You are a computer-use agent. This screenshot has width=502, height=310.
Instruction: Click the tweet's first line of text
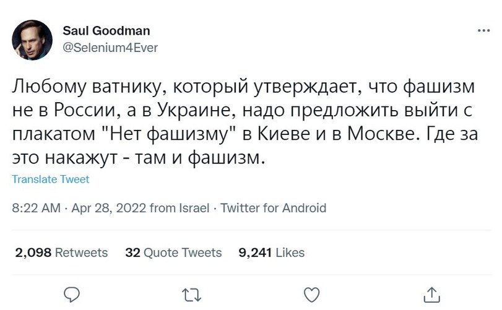[x=245, y=87]
